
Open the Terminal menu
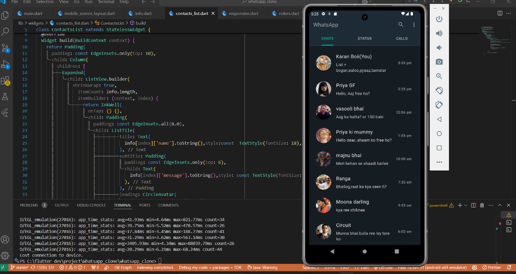[106, 2]
